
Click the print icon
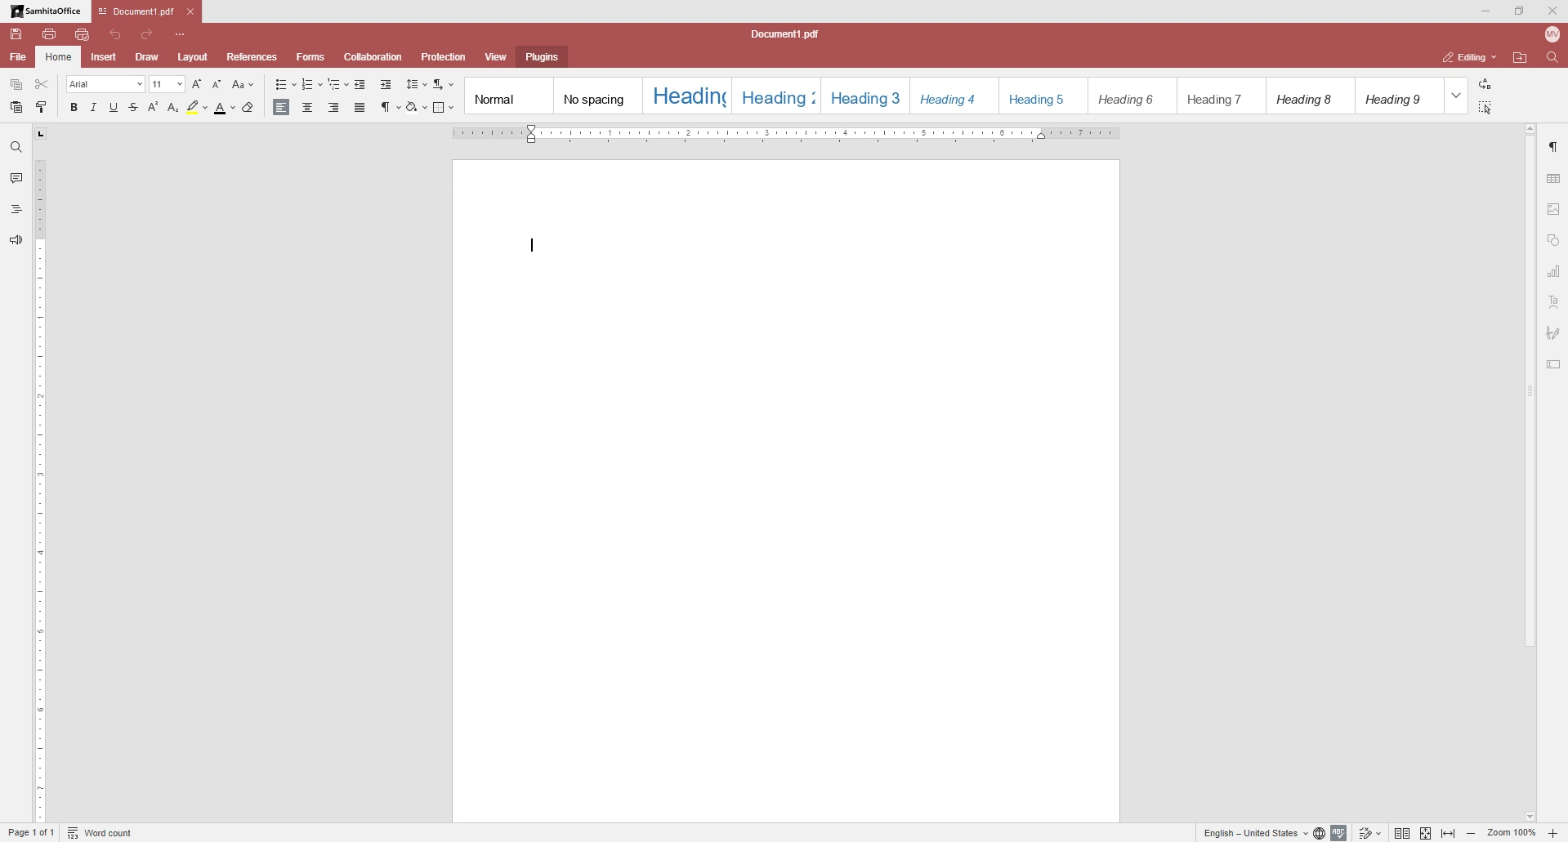(x=49, y=34)
